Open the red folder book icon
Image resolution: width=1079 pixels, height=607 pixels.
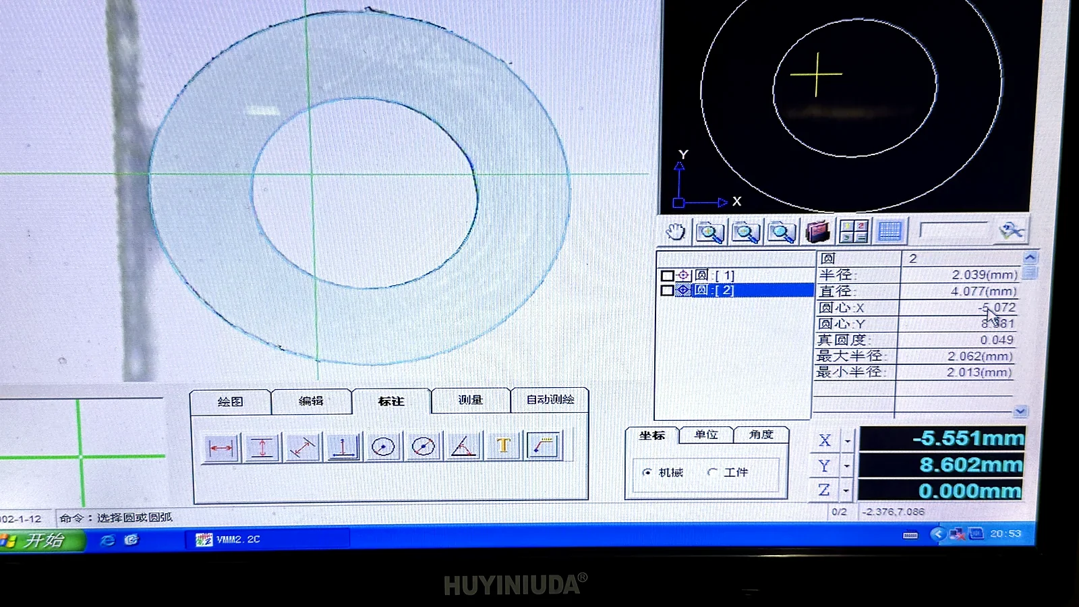tap(817, 232)
